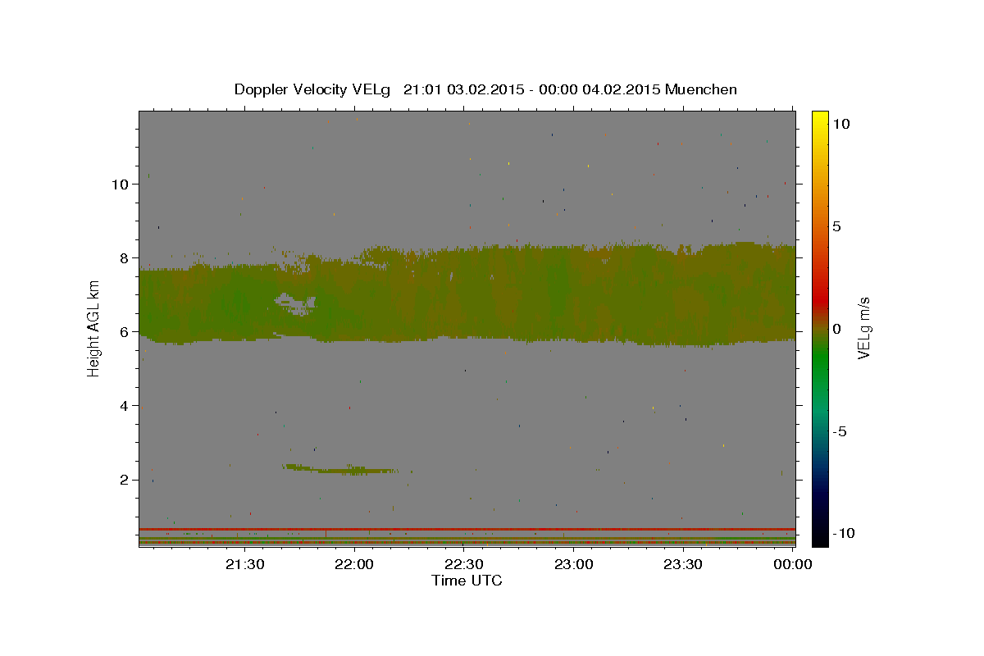Click the '23:00' time axis label

tap(573, 564)
